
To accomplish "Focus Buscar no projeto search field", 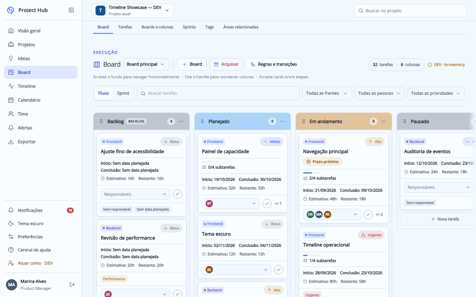I will (x=410, y=11).
